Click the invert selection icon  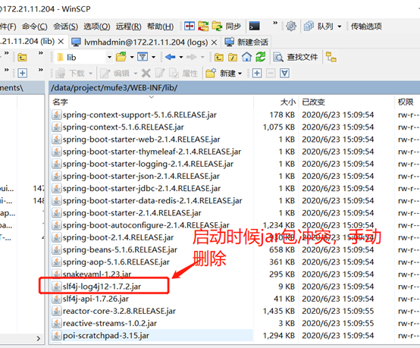[284, 73]
